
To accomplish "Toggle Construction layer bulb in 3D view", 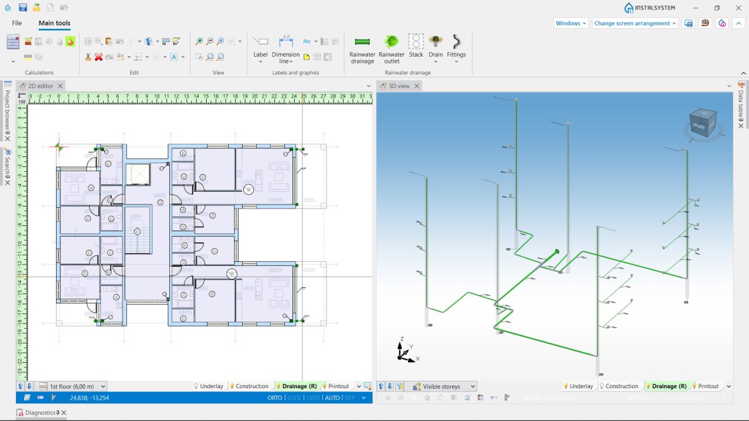I will click(x=602, y=386).
